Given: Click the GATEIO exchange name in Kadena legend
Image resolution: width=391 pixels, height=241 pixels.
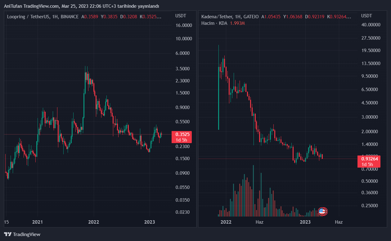Looking at the screenshot, I should point(251,17).
